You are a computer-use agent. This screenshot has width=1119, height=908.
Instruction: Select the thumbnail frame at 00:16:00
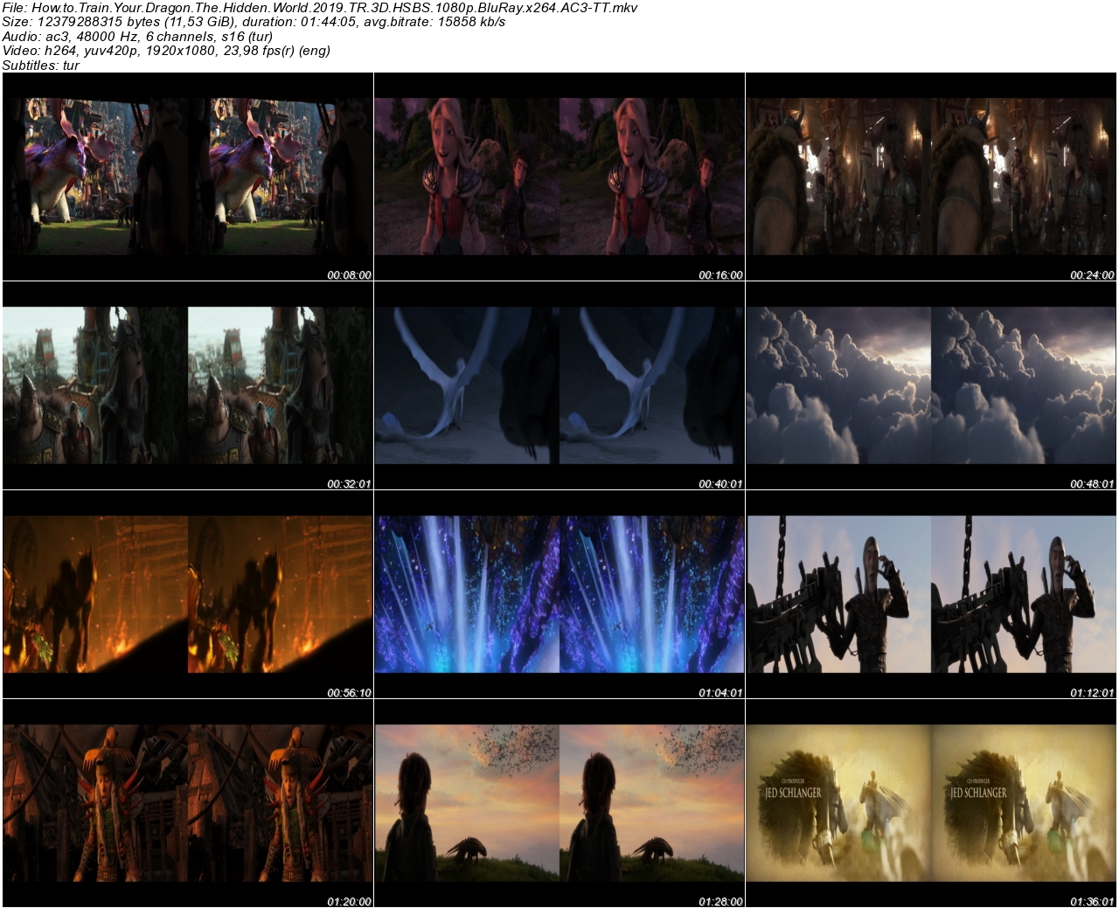559,177
